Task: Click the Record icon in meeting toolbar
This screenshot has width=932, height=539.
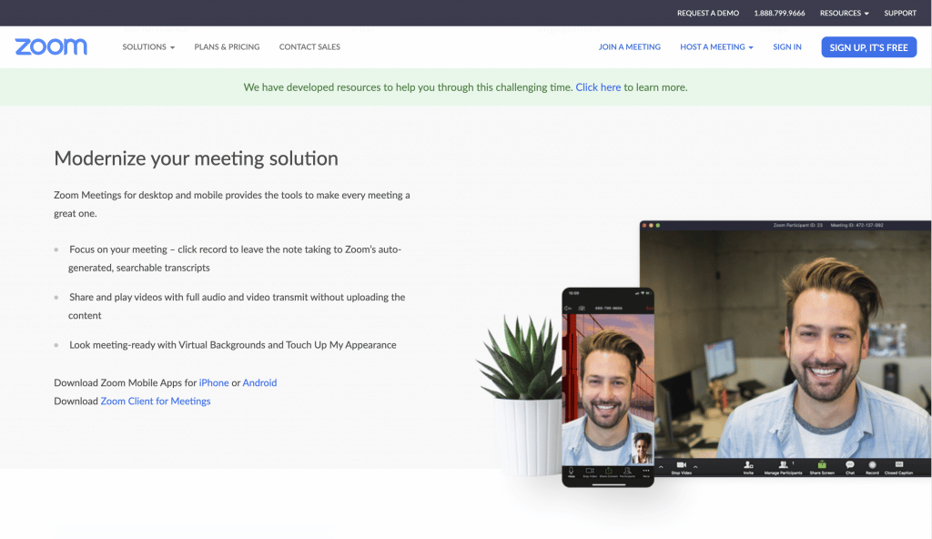Action: point(872,465)
